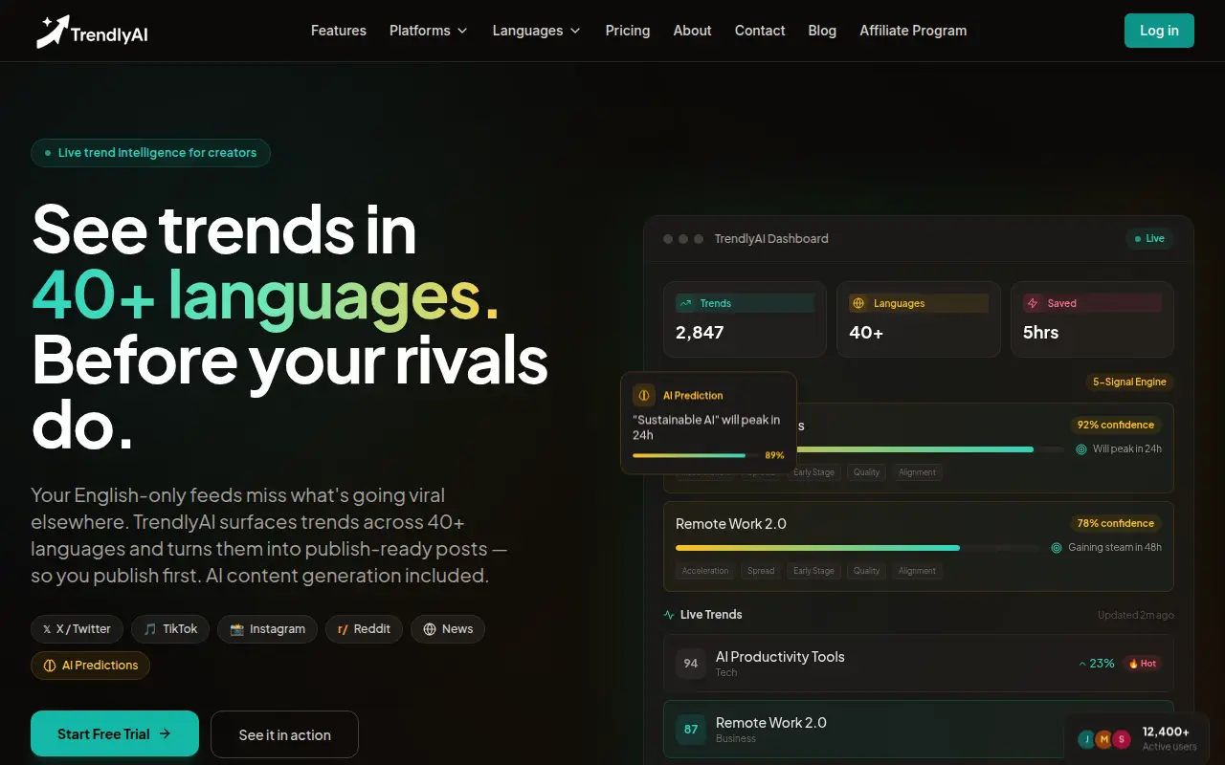Click the globe icon on News chip
This screenshot has height=765, width=1225.
tap(430, 629)
